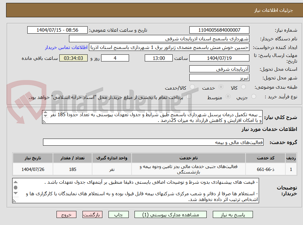Click the بازگشت back button
303x225 pixels.
(x=92, y=214)
